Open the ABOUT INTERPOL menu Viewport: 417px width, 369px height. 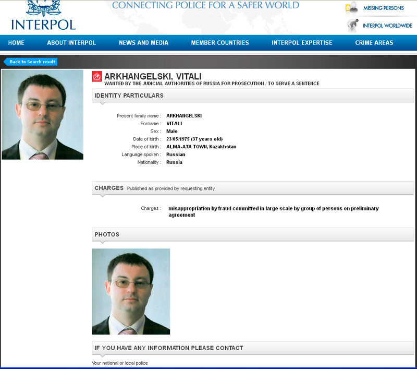(x=71, y=43)
